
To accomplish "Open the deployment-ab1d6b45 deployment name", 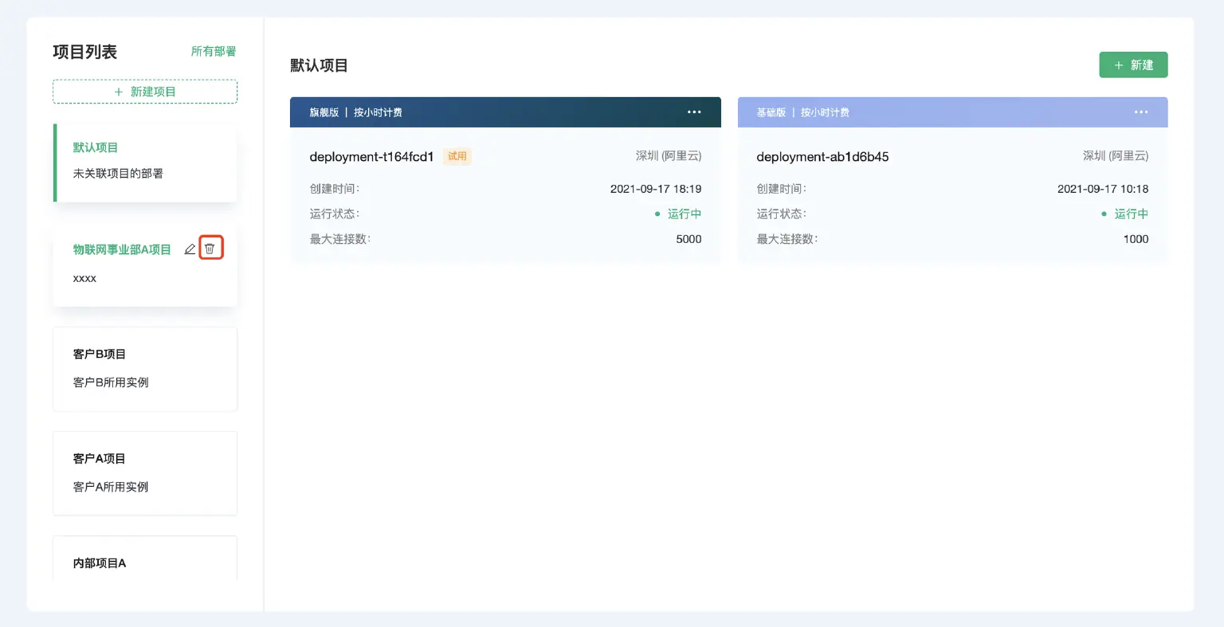I will point(822,156).
